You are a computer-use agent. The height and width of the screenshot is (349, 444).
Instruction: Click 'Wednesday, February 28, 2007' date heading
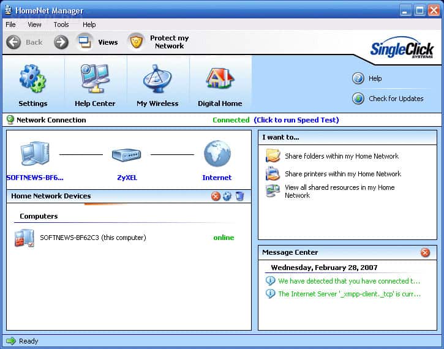point(324,268)
